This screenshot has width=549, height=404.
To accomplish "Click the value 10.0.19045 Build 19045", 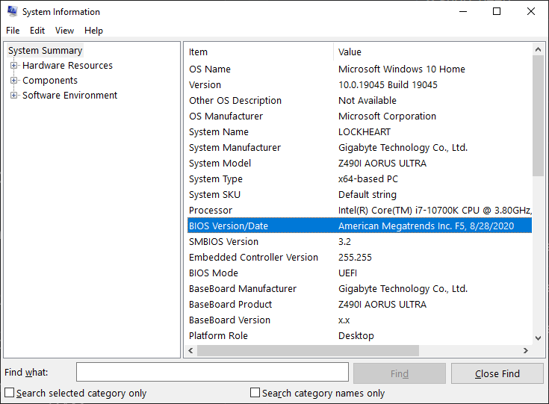I will 388,85.
